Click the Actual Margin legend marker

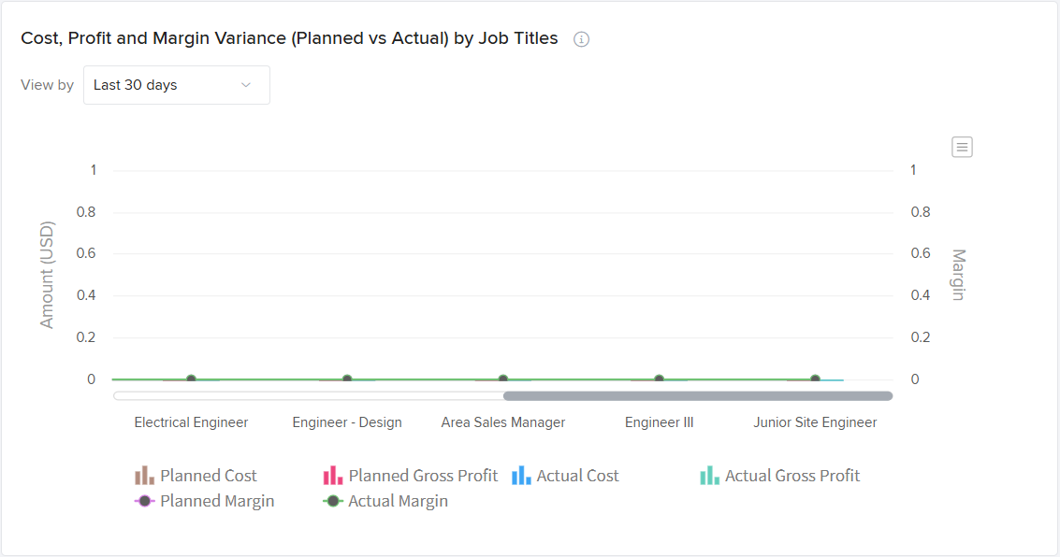332,501
